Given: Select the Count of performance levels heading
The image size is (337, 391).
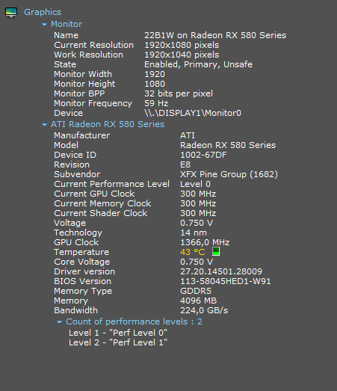Looking at the screenshot, I should [x=134, y=321].
